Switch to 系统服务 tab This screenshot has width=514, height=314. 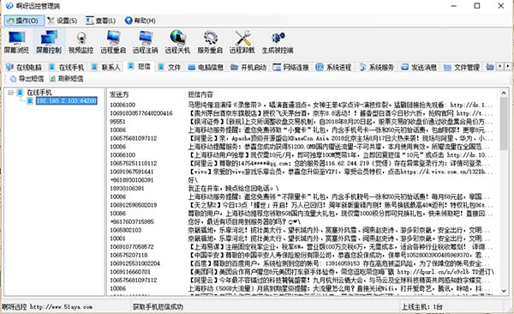click(376, 67)
